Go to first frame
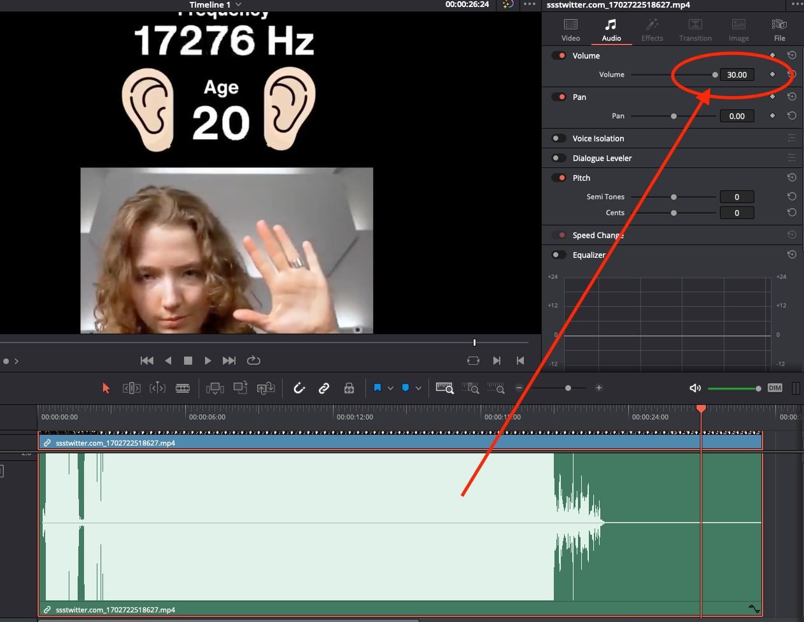This screenshot has width=804, height=622. click(x=147, y=360)
